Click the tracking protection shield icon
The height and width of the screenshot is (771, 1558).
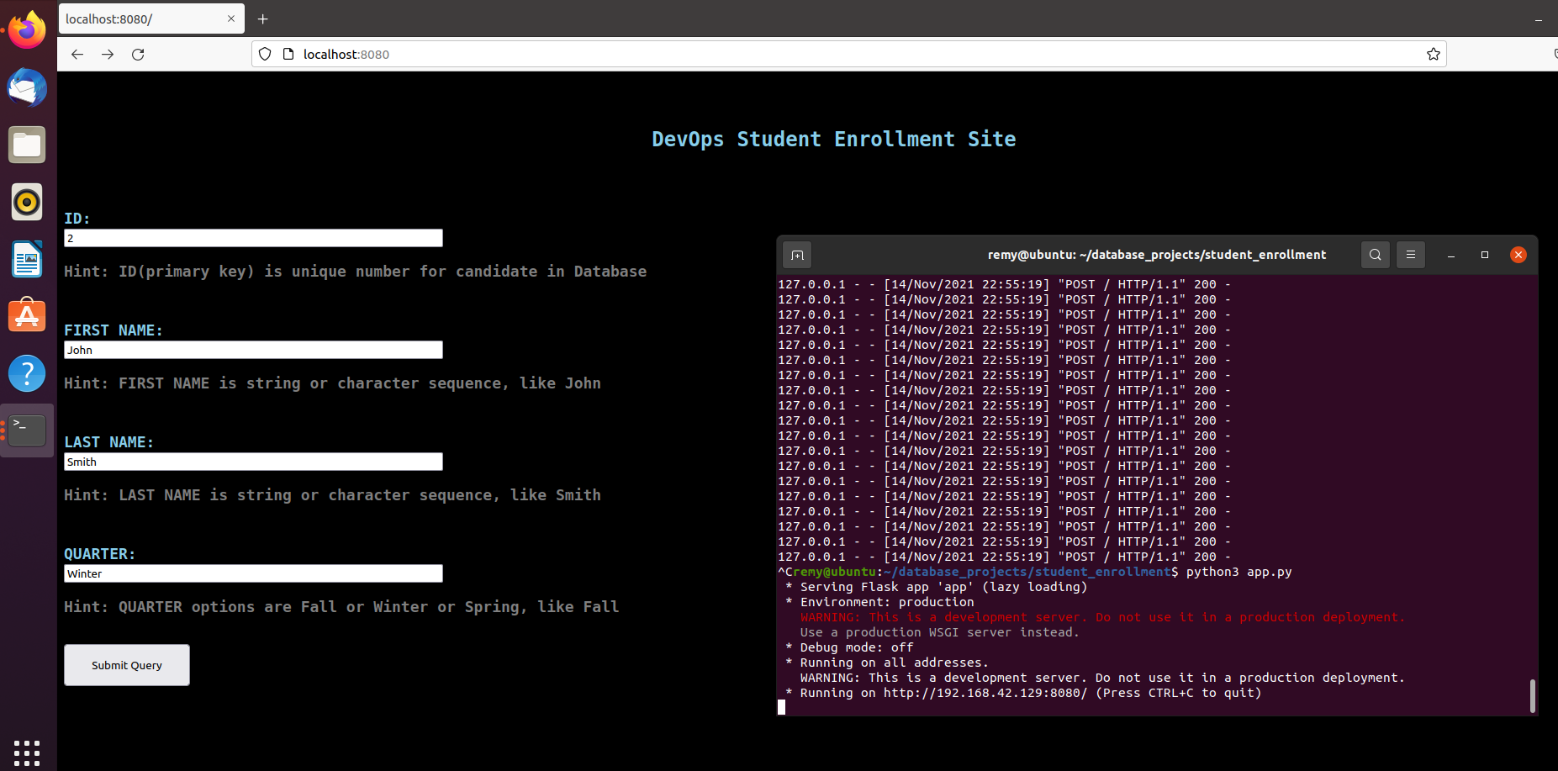pos(265,54)
